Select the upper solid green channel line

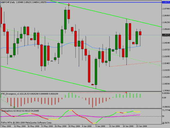pyautogui.click(x=106, y=14)
